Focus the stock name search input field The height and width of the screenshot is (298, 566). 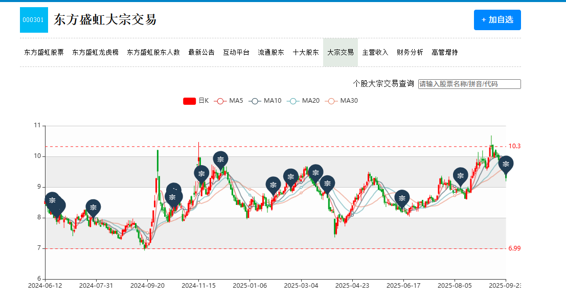pyautogui.click(x=469, y=84)
